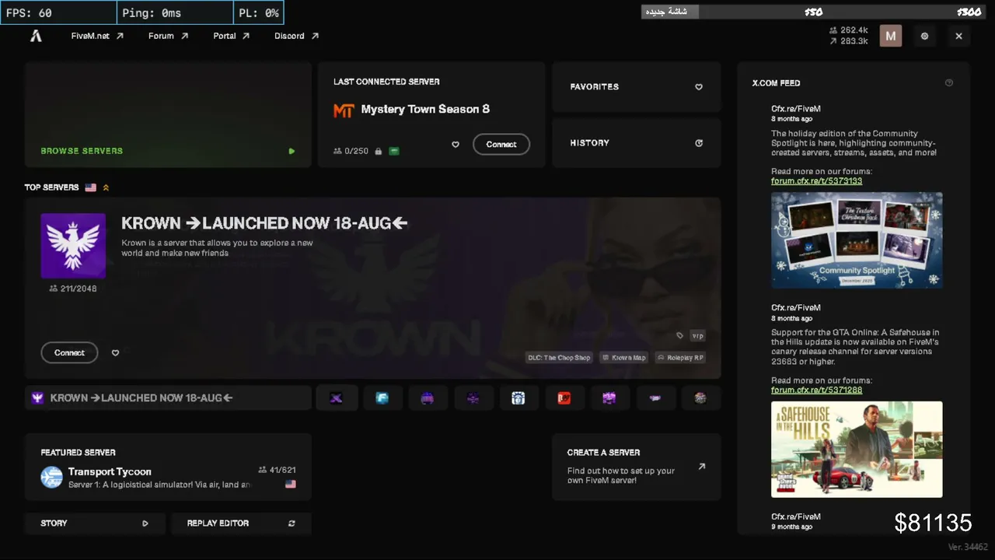Click the lock icon on Mystery Town
Screen dimensions: 995x560
pos(379,151)
